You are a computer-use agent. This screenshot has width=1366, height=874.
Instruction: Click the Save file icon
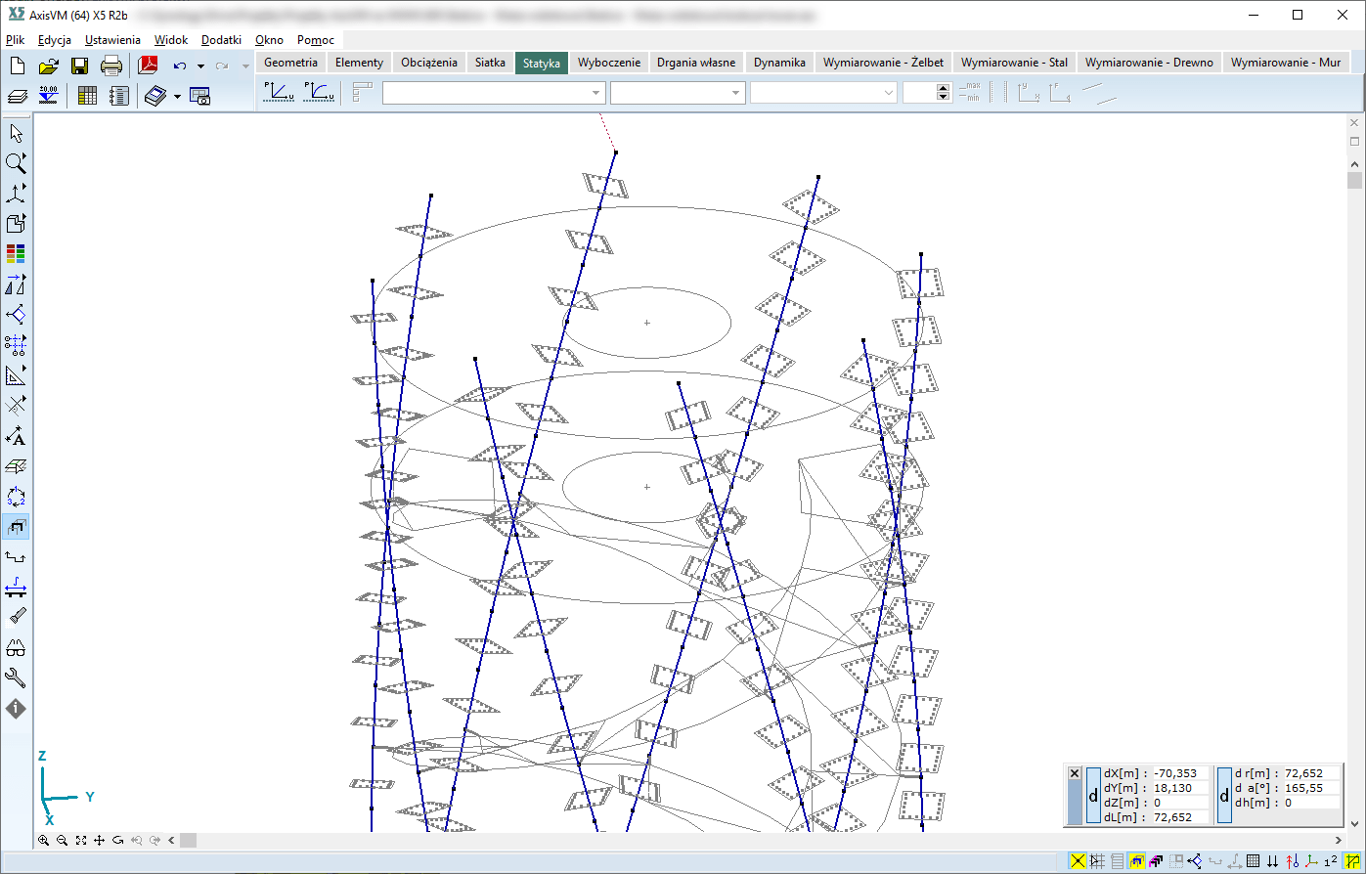pyautogui.click(x=80, y=66)
